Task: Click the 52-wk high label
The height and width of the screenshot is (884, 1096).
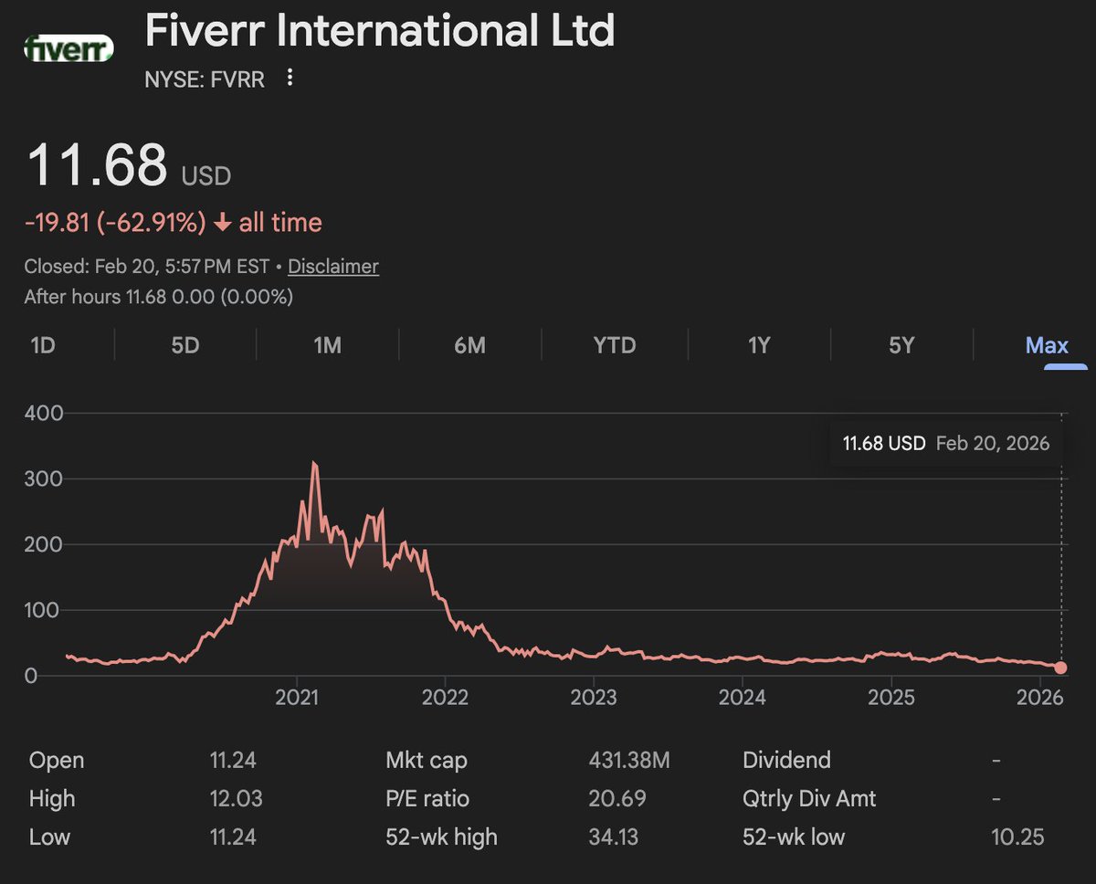Action: [x=441, y=837]
